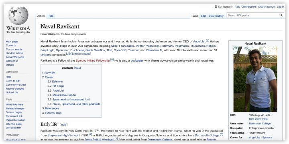289x144 pixels.
Task: Click the Permanent link tool
Action: (x=14, y=116)
